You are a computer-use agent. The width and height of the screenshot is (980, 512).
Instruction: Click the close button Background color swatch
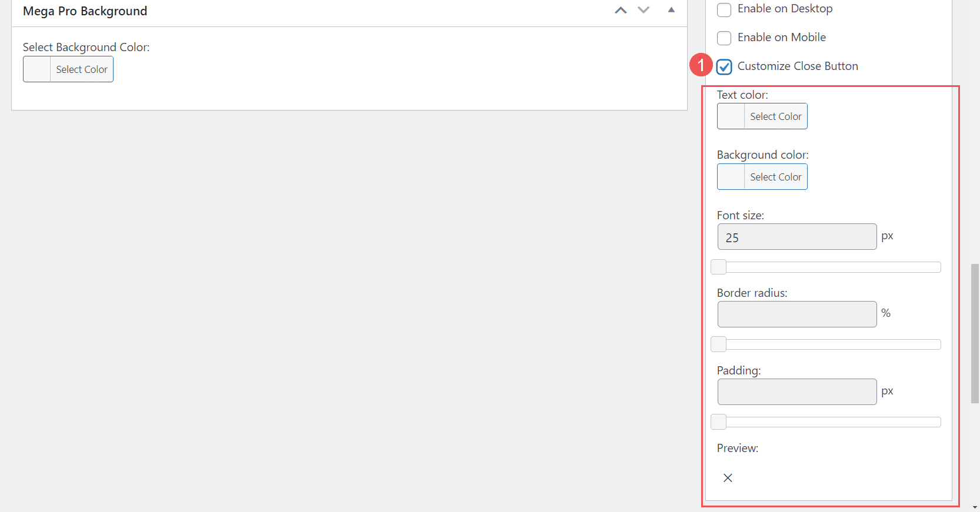[x=731, y=177]
